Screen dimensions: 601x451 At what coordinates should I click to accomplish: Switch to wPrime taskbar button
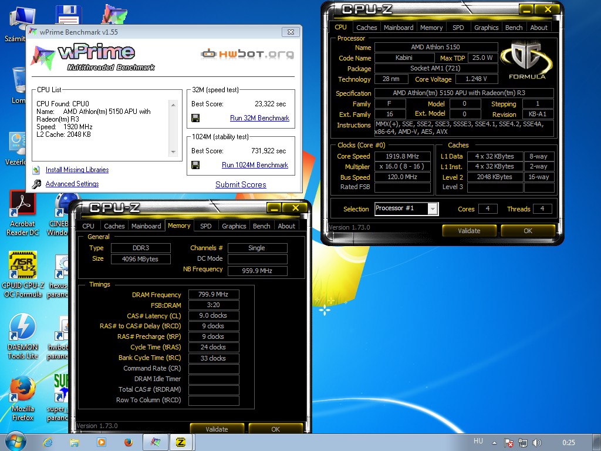click(156, 443)
